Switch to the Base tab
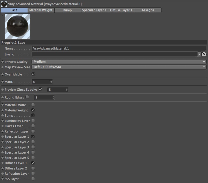Image resolution: width=208 pixels, height=183 pixels. tap(14, 10)
